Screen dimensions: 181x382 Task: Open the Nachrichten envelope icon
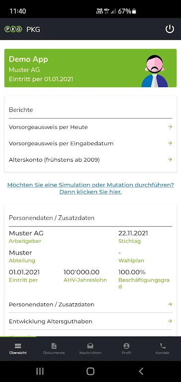point(90,346)
